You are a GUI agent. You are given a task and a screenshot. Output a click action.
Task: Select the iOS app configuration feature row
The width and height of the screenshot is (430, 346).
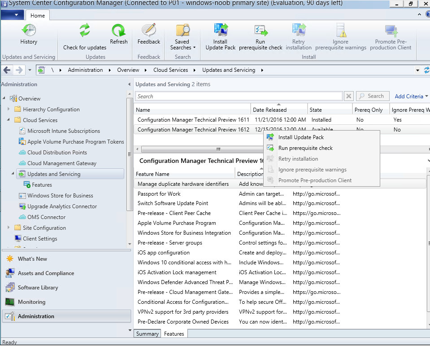pos(280,253)
